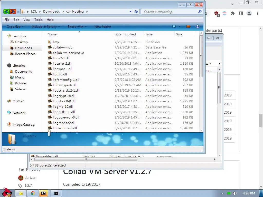Click the green Back navigation arrow
This screenshot has width=263, height=197.
[6, 12]
